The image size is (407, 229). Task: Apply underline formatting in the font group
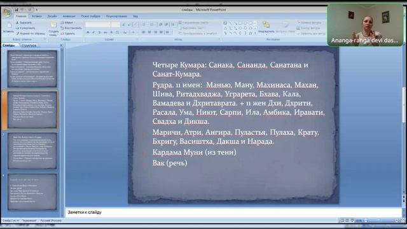(x=99, y=32)
